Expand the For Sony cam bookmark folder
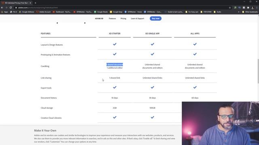259x145 pixels. pos(192,12)
